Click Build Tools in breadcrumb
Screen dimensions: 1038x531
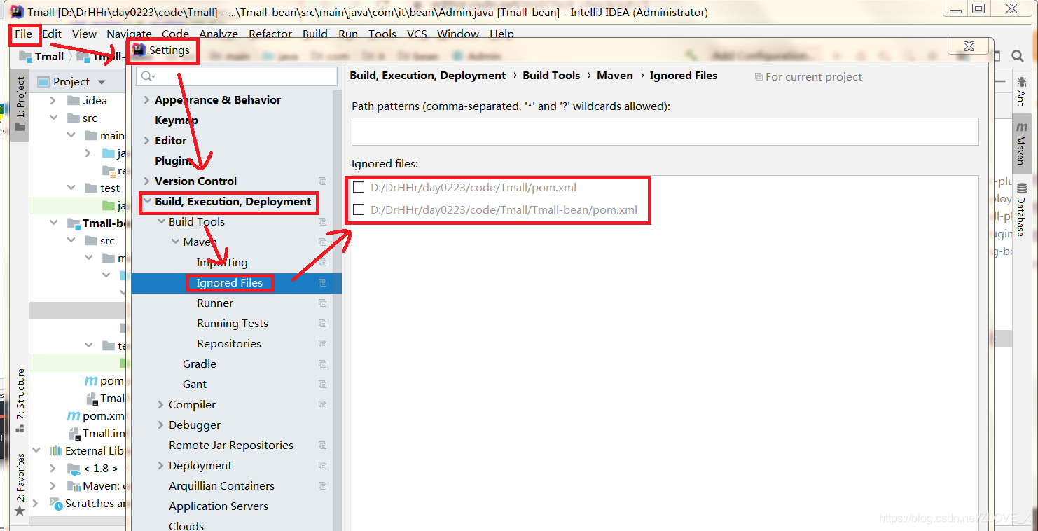[x=551, y=76]
